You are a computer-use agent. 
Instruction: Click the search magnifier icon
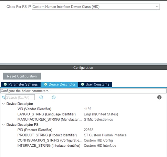tap(3, 97)
